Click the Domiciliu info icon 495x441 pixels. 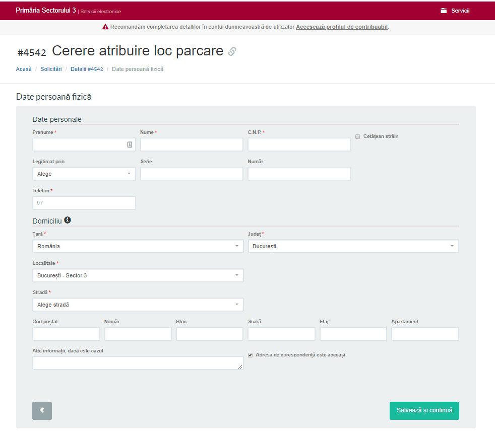pos(68,220)
